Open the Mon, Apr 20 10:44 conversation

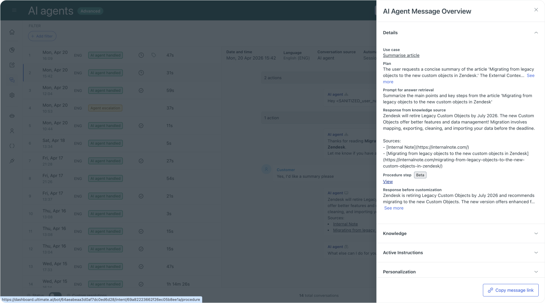(121, 126)
